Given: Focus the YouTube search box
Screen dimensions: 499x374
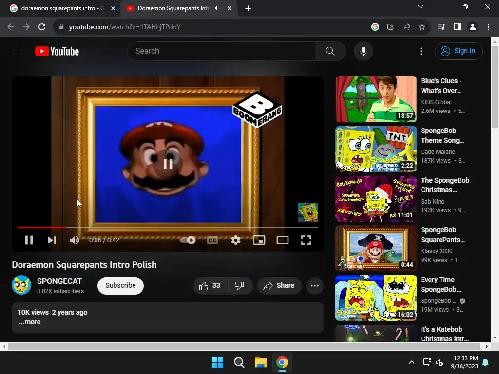Looking at the screenshot, I should [x=222, y=51].
